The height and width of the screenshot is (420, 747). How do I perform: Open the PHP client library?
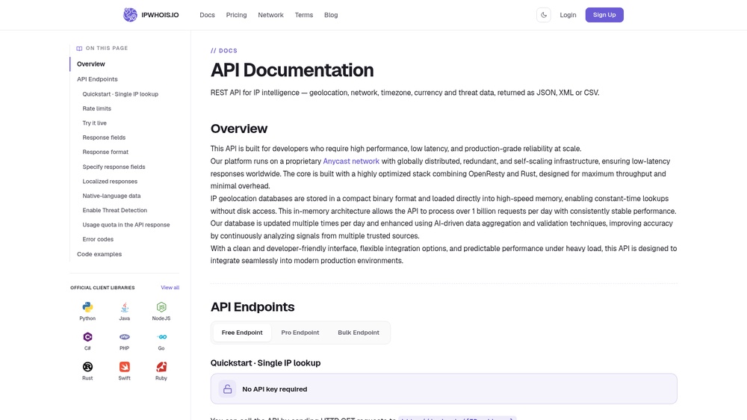coord(124,342)
